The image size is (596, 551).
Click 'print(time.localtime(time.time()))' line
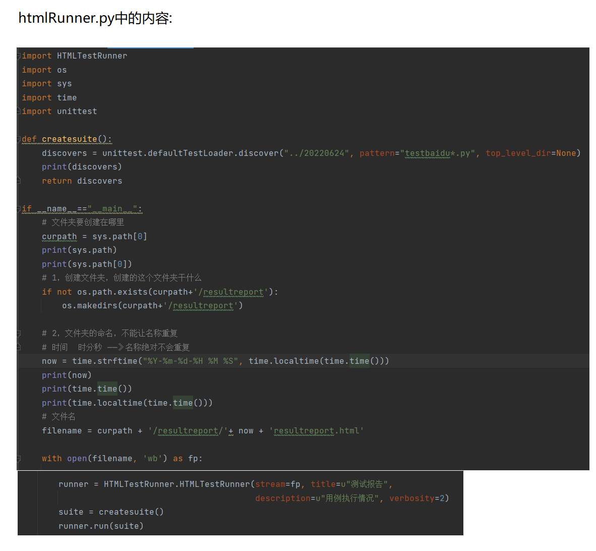point(128,403)
